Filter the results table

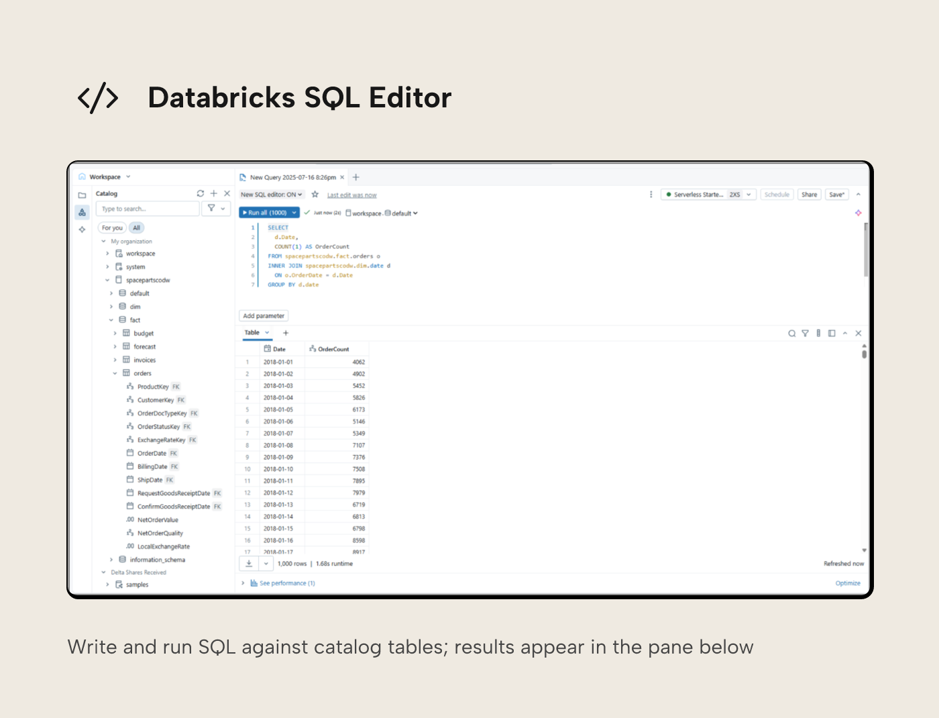(806, 334)
